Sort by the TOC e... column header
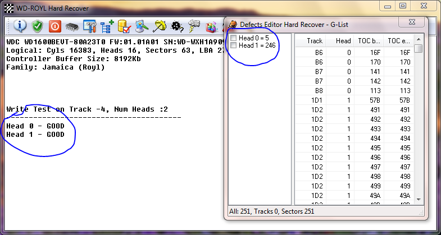This screenshot has height=235, width=441. click(x=398, y=41)
